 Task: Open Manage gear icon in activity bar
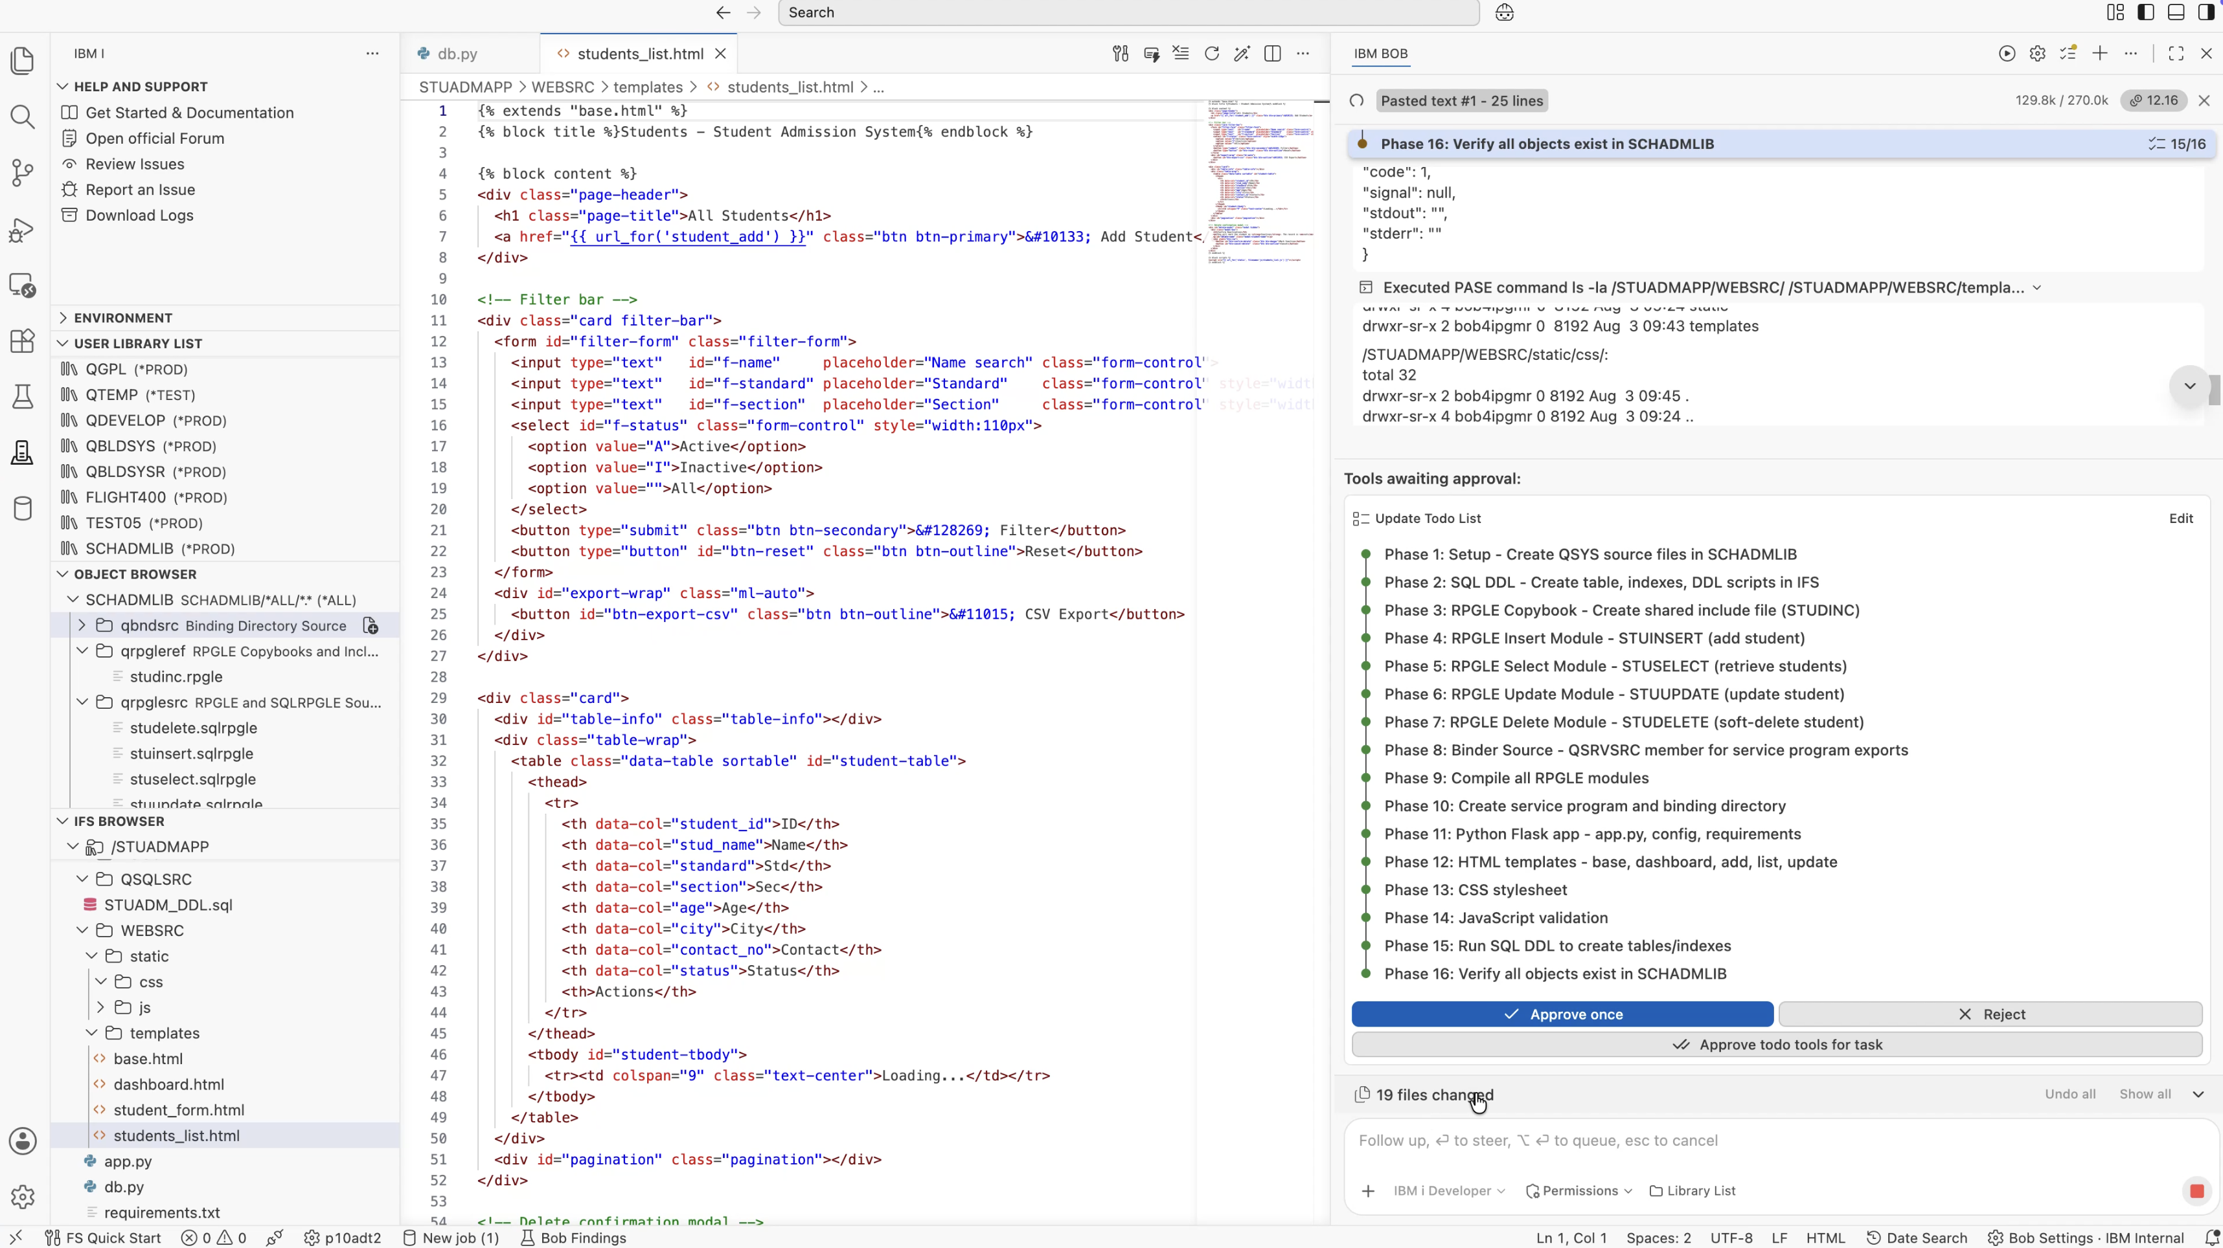pos(23,1196)
